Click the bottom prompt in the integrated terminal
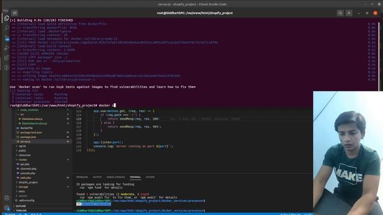 coord(141,210)
